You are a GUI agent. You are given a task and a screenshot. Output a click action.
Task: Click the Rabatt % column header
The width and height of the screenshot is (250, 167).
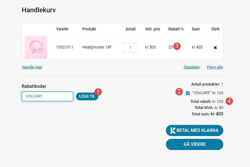click(x=175, y=29)
